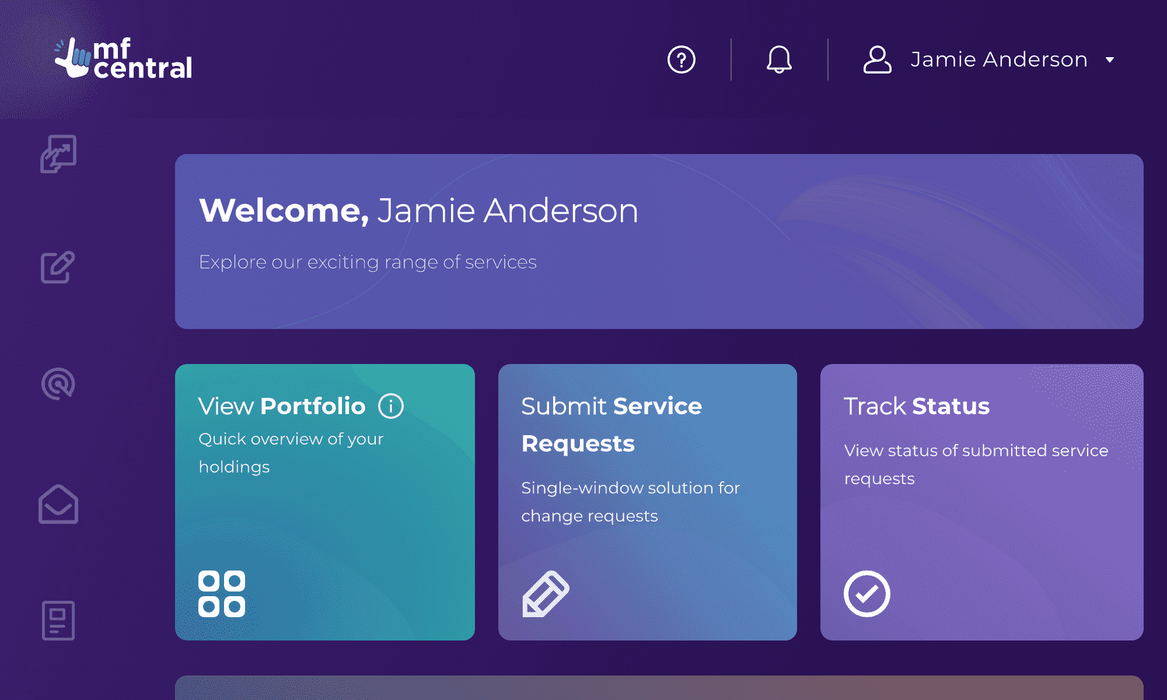The height and width of the screenshot is (700, 1167).
Task: Open the sidebar document report icon
Action: pos(58,620)
